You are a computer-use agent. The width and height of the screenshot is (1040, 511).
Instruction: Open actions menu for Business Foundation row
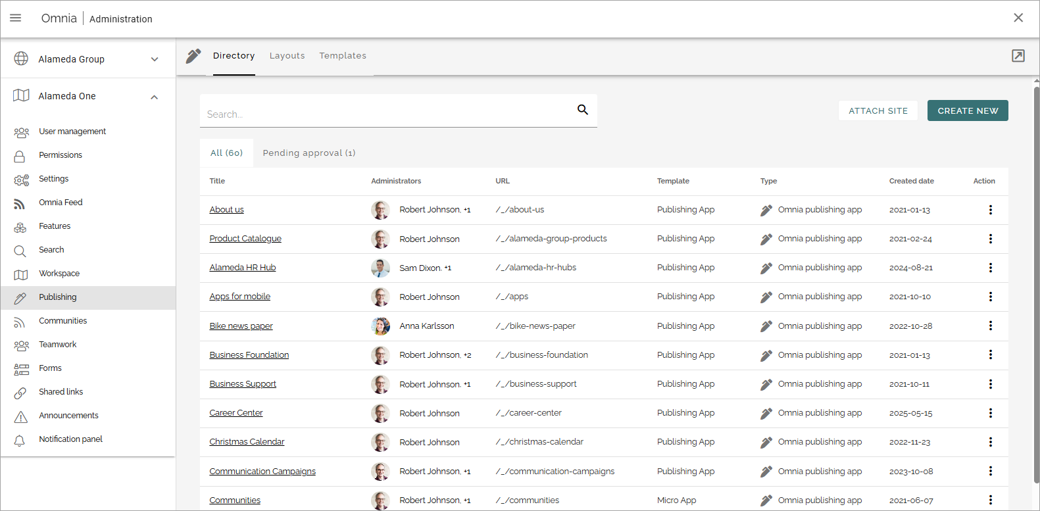(990, 354)
